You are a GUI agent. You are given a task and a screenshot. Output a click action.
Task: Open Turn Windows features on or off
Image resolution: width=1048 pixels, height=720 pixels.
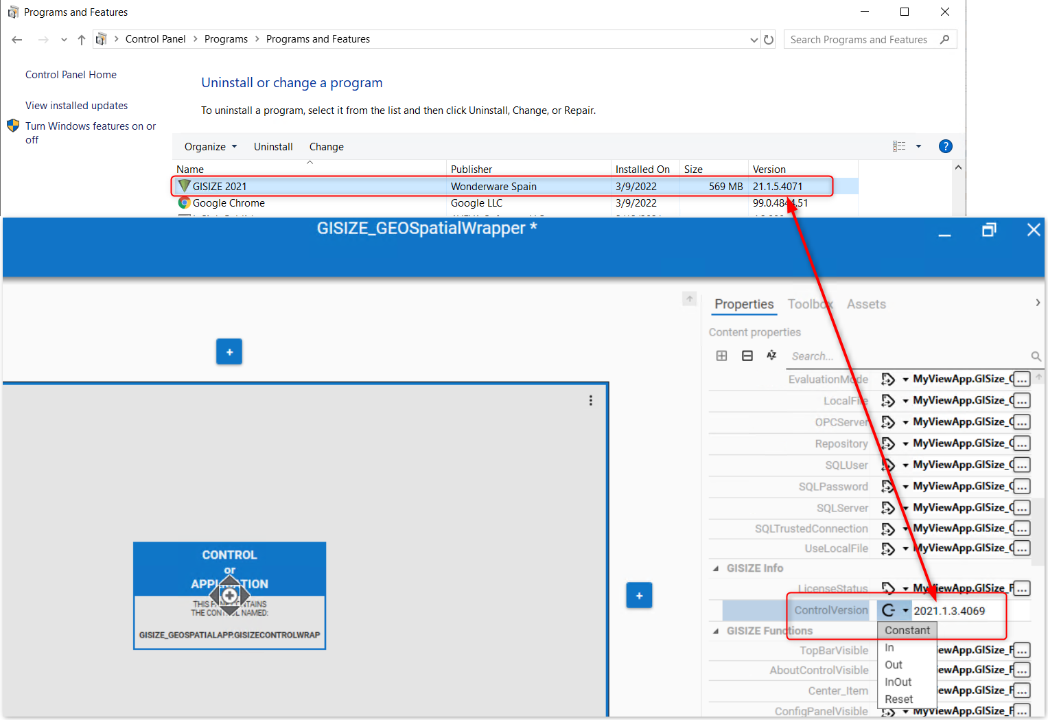click(x=91, y=133)
